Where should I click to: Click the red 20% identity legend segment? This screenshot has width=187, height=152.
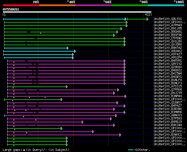coord(21,5)
